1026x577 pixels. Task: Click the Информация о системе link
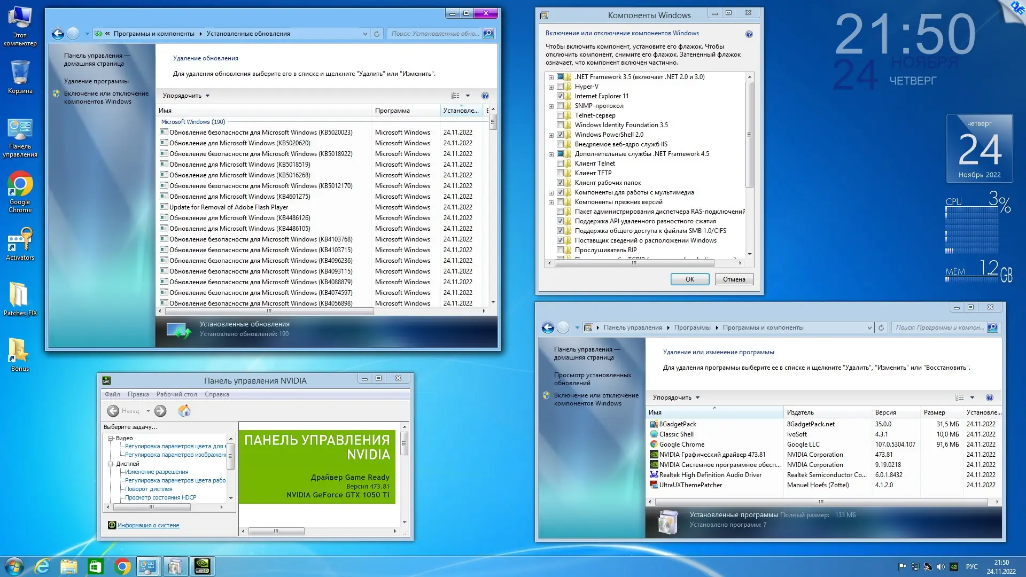click(x=148, y=525)
